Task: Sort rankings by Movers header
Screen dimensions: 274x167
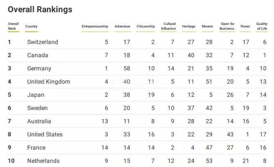Action: click(x=207, y=27)
